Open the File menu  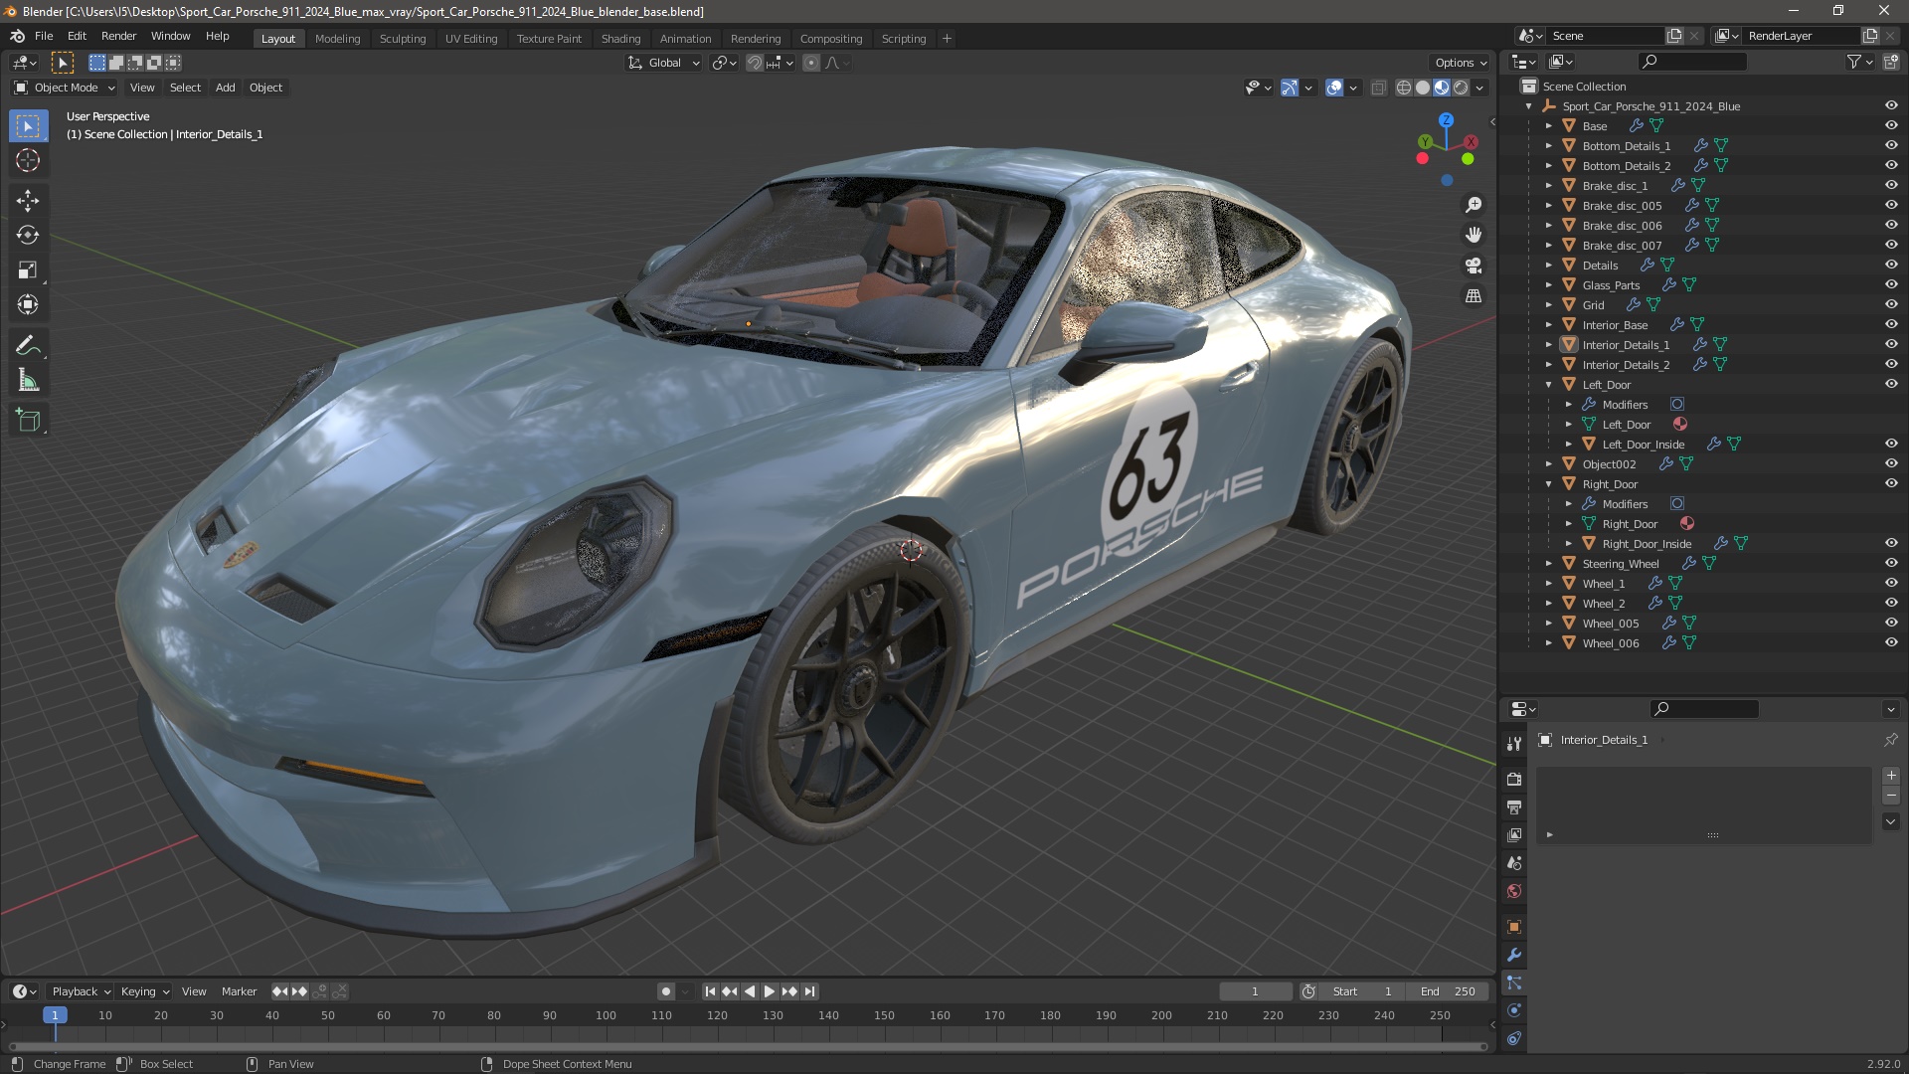point(44,36)
